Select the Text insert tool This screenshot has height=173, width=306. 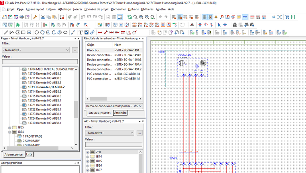(x=80, y=32)
